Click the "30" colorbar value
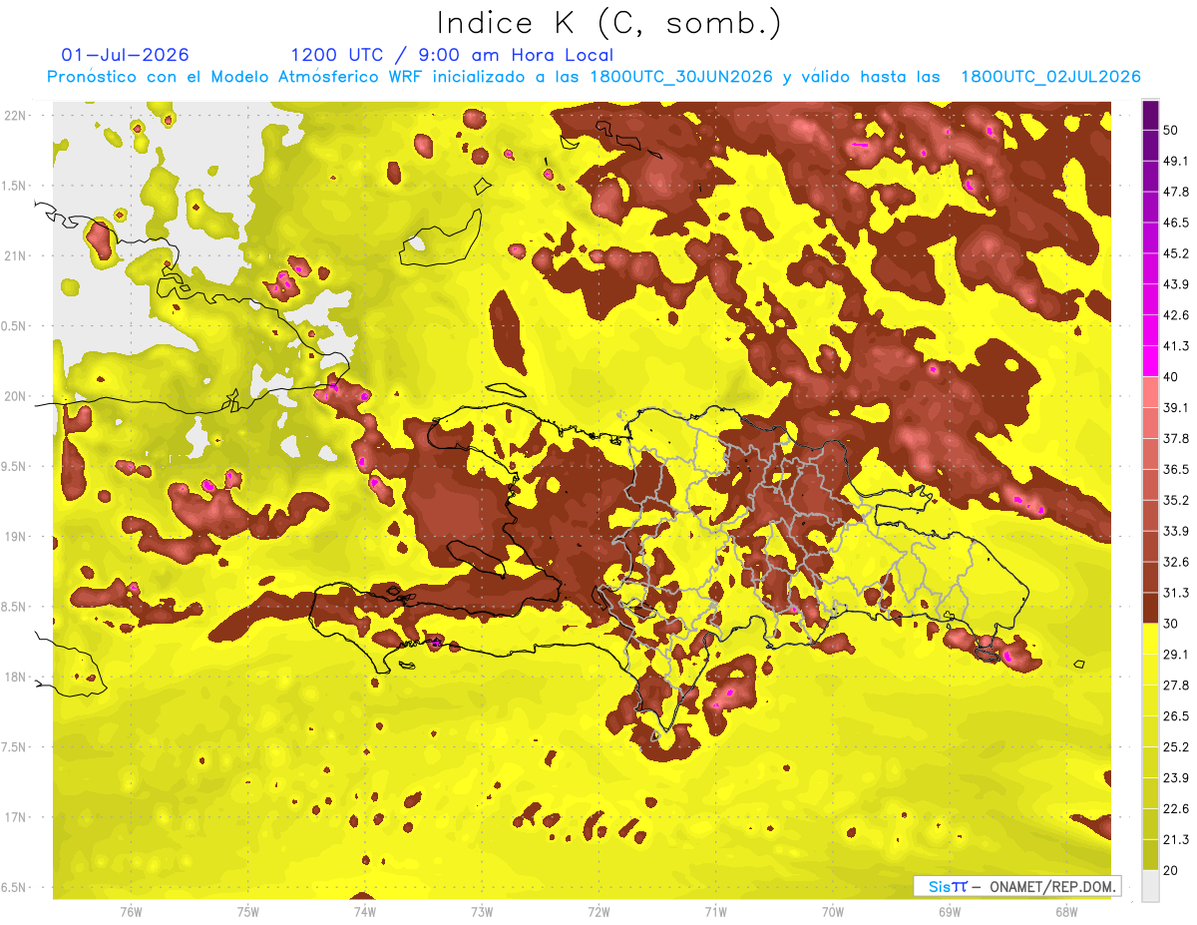This screenshot has width=1197, height=925. tap(1171, 624)
